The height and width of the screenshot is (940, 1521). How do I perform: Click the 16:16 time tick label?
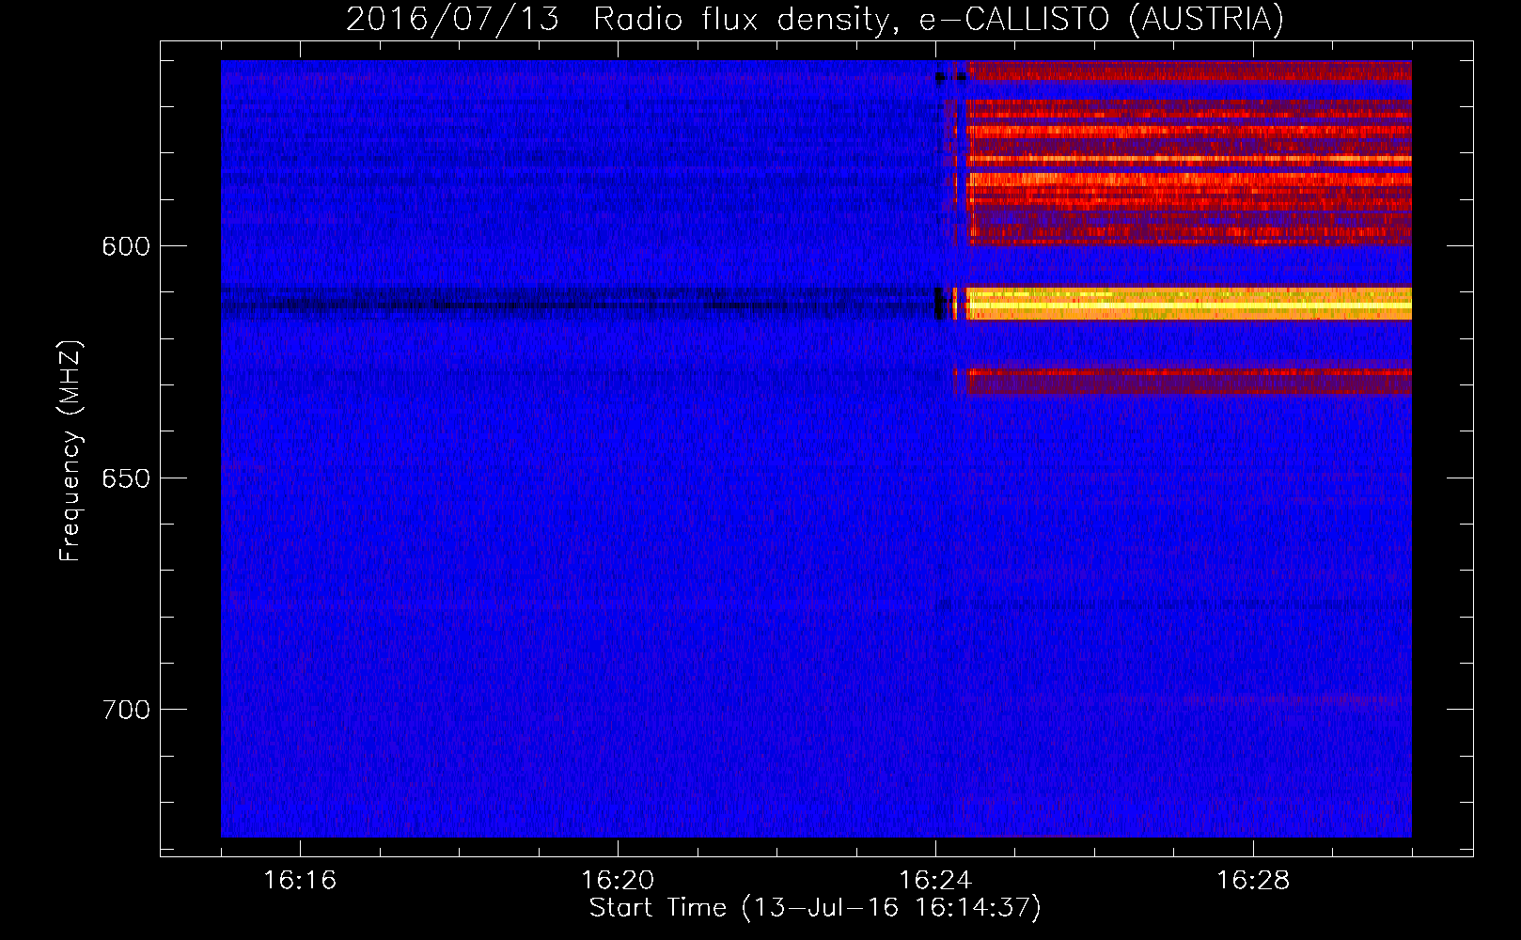pyautogui.click(x=300, y=880)
